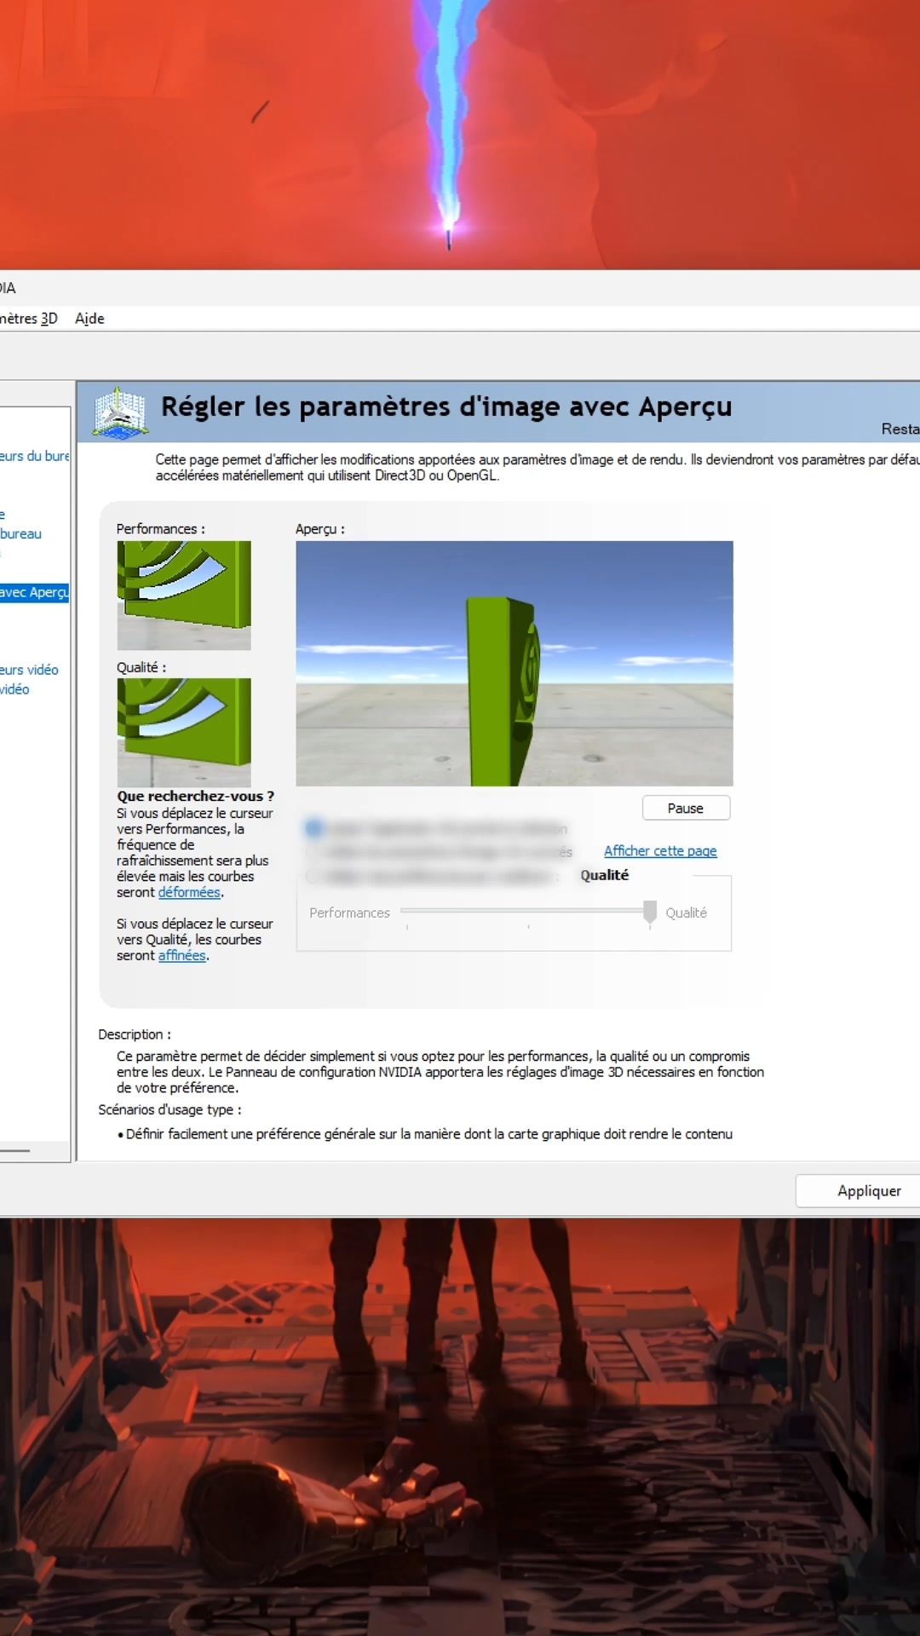The height and width of the screenshot is (1636, 920).
Task: Click the 3D settings header icon
Action: 119,413
